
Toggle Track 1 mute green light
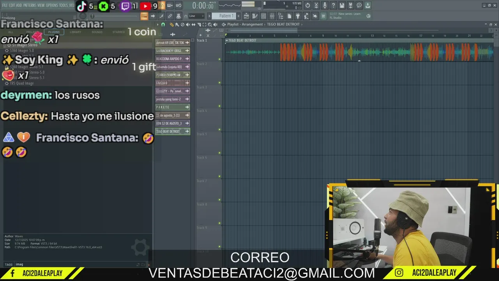[x=219, y=59]
